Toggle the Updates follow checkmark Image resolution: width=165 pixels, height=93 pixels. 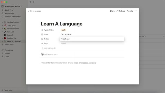[117, 11]
